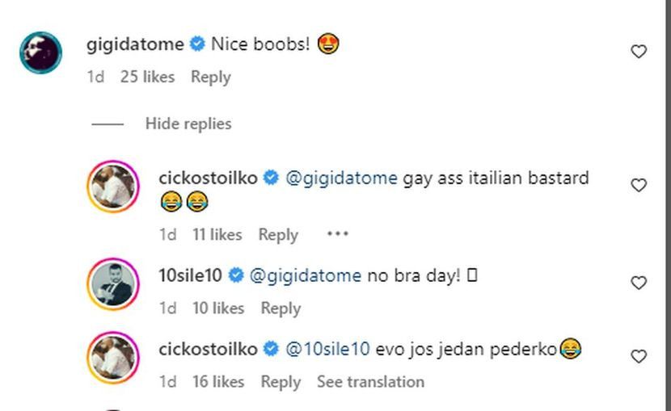Click @gigidatome mention in 10sile10's reply
This screenshot has height=411, width=671.
tap(306, 275)
